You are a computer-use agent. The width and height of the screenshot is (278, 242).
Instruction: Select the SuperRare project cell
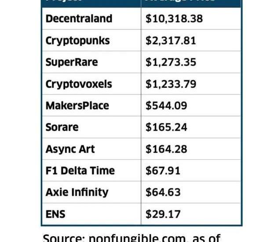(91, 62)
